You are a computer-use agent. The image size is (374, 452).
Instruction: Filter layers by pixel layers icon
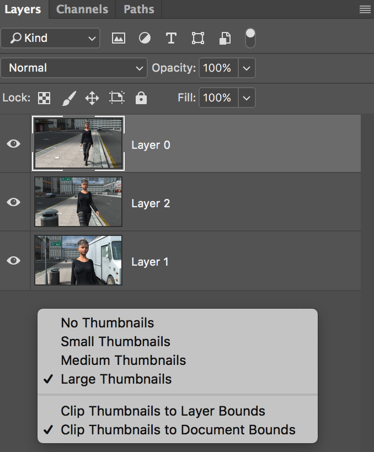(x=118, y=38)
